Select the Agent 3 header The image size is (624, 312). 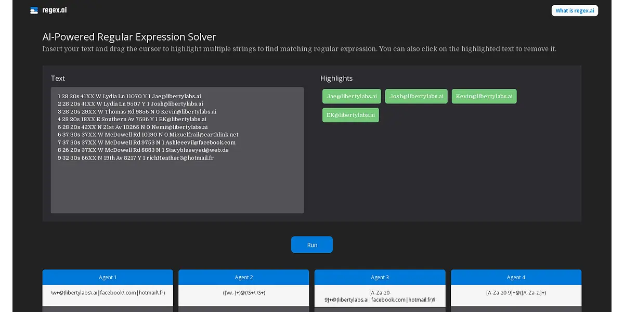pos(380,277)
